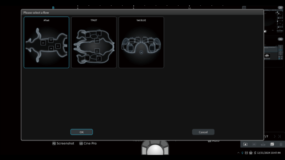Open the network status tray icon
The image size is (285, 160).
point(251,153)
